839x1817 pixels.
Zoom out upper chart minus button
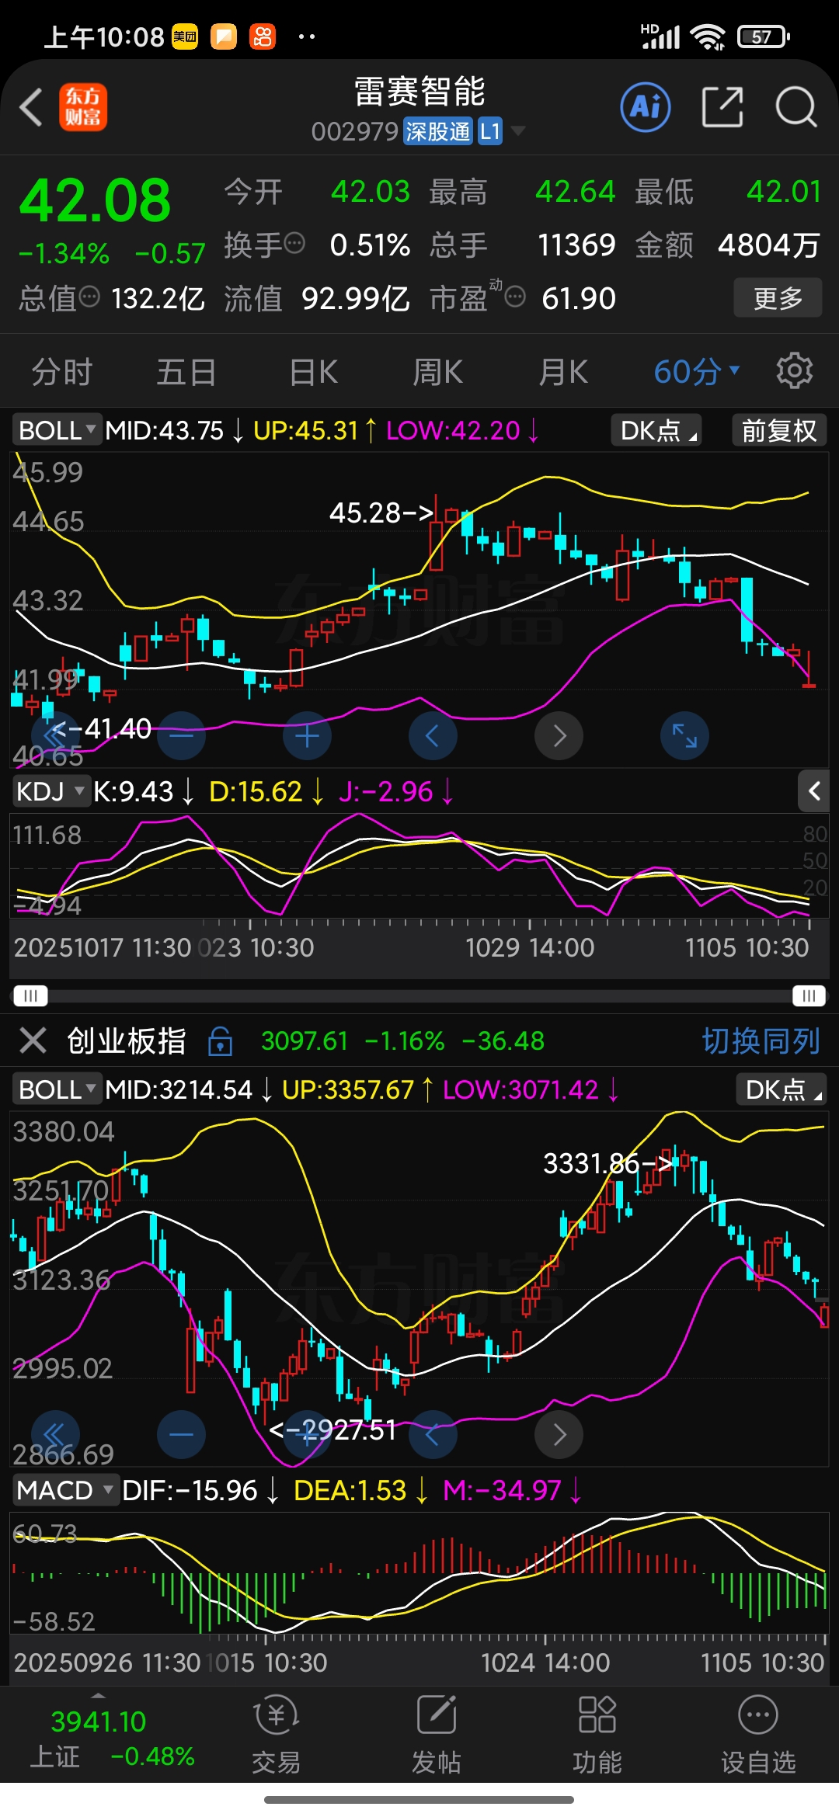[x=181, y=735]
